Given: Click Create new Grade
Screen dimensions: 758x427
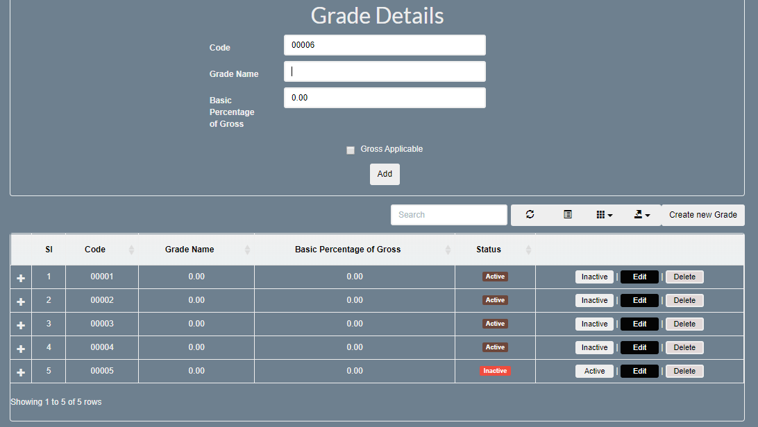Looking at the screenshot, I should pyautogui.click(x=702, y=215).
